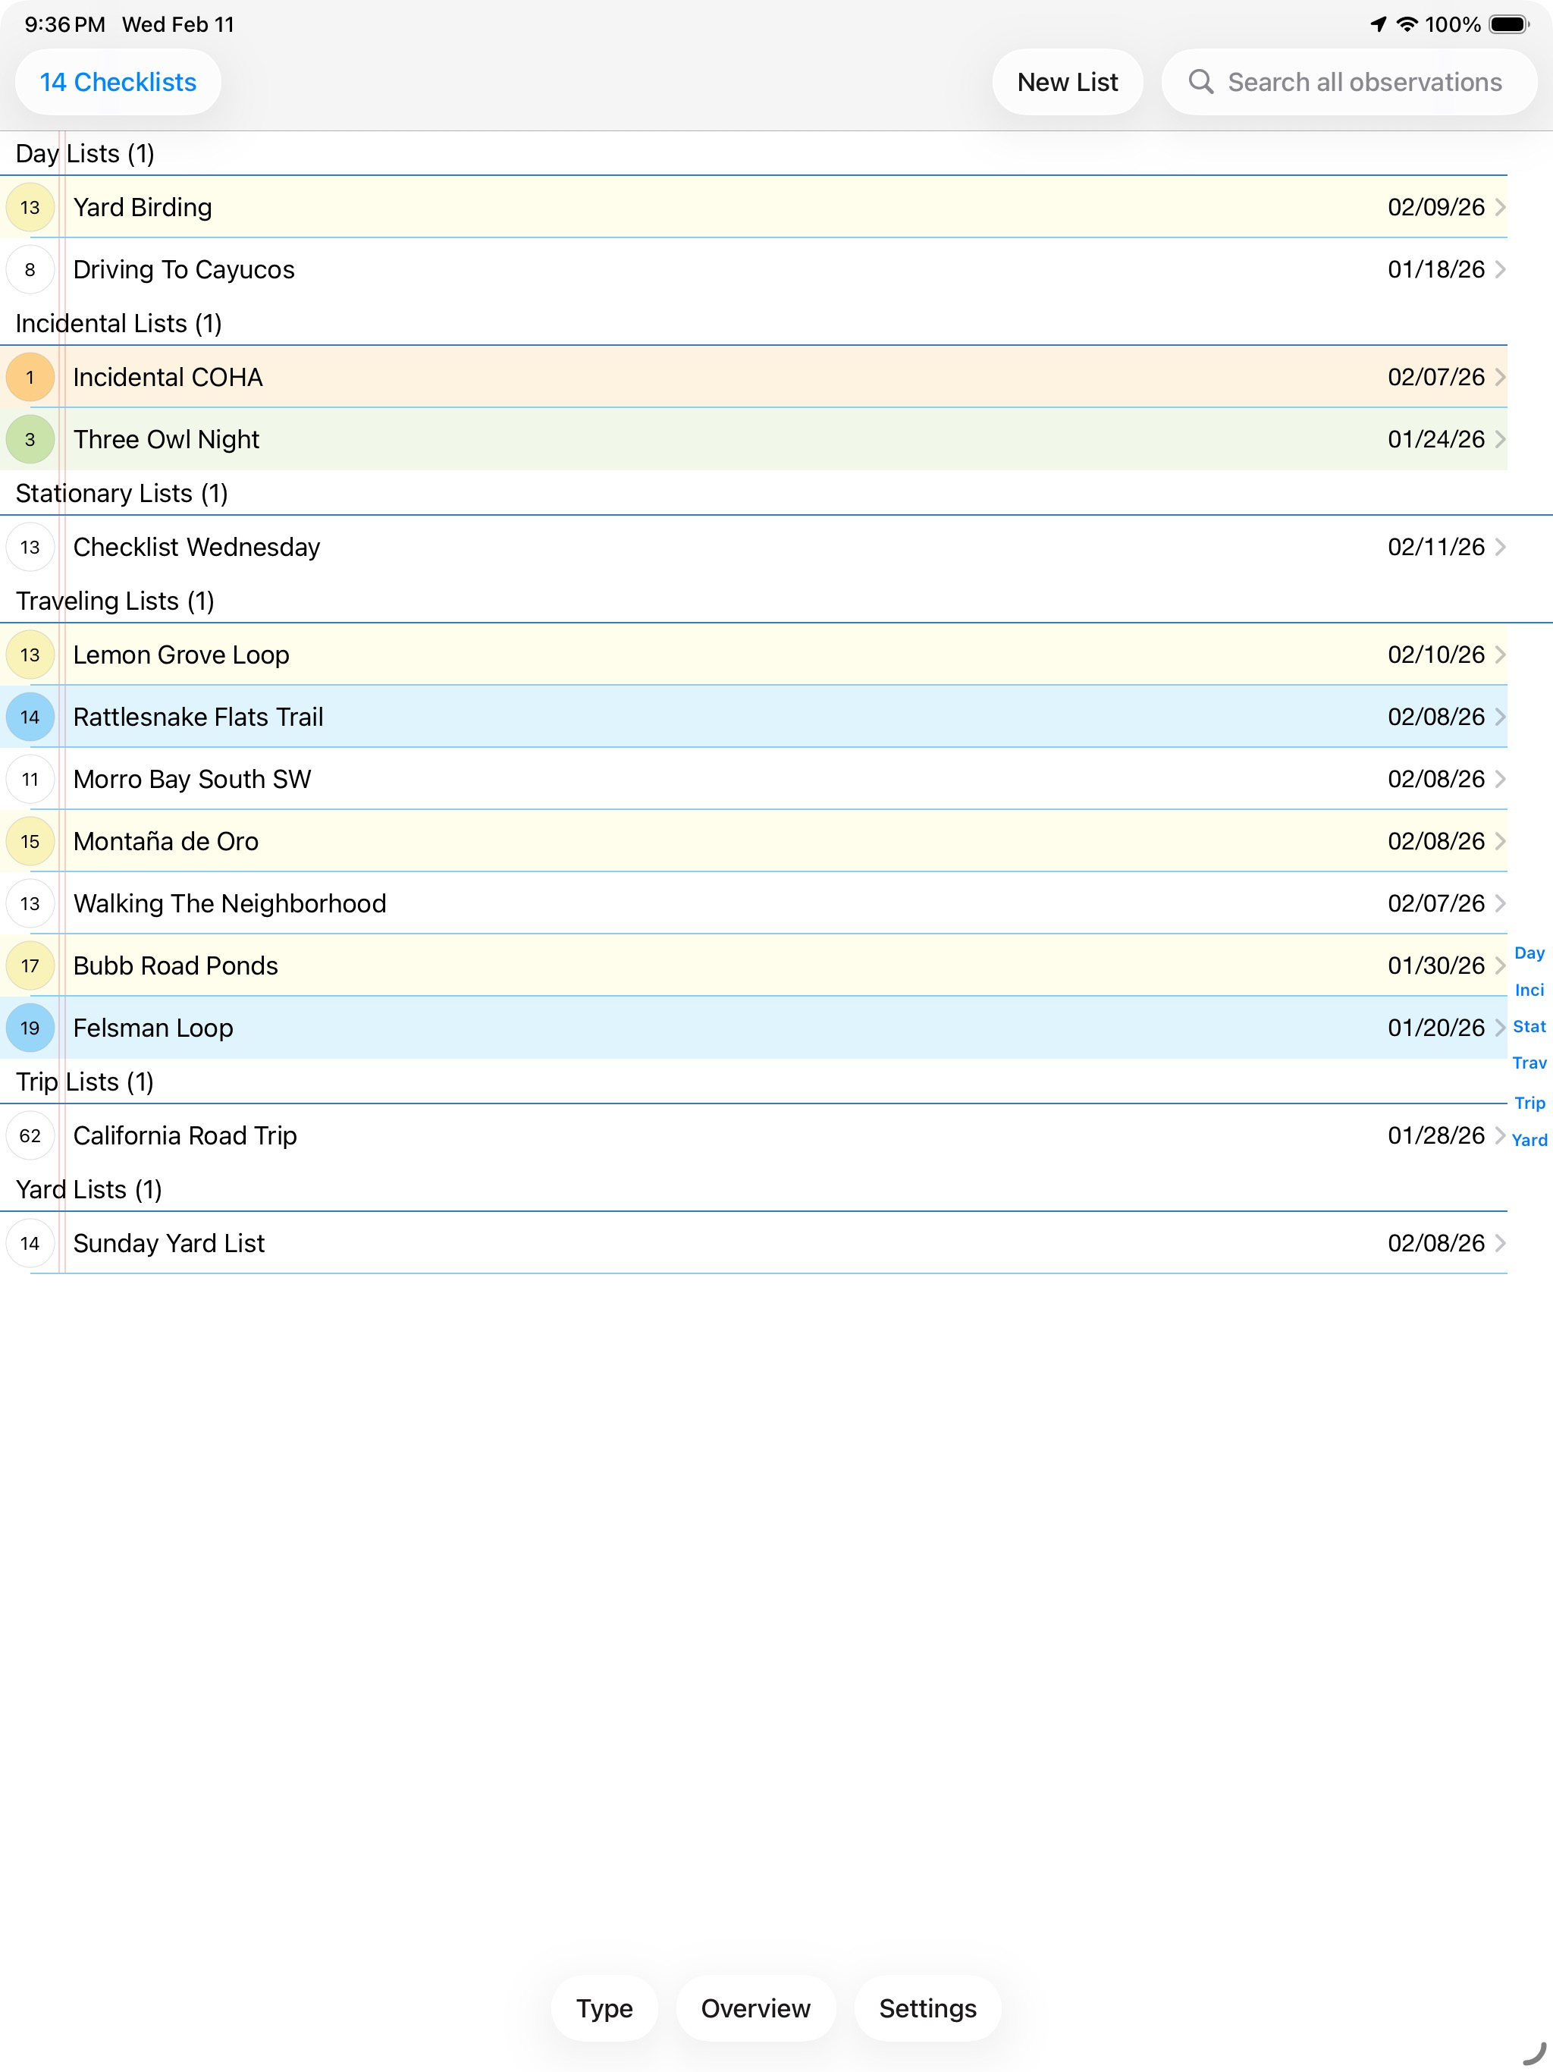Tap battery icon in status bar
Image resolution: width=1553 pixels, height=2072 pixels.
click(x=1509, y=24)
